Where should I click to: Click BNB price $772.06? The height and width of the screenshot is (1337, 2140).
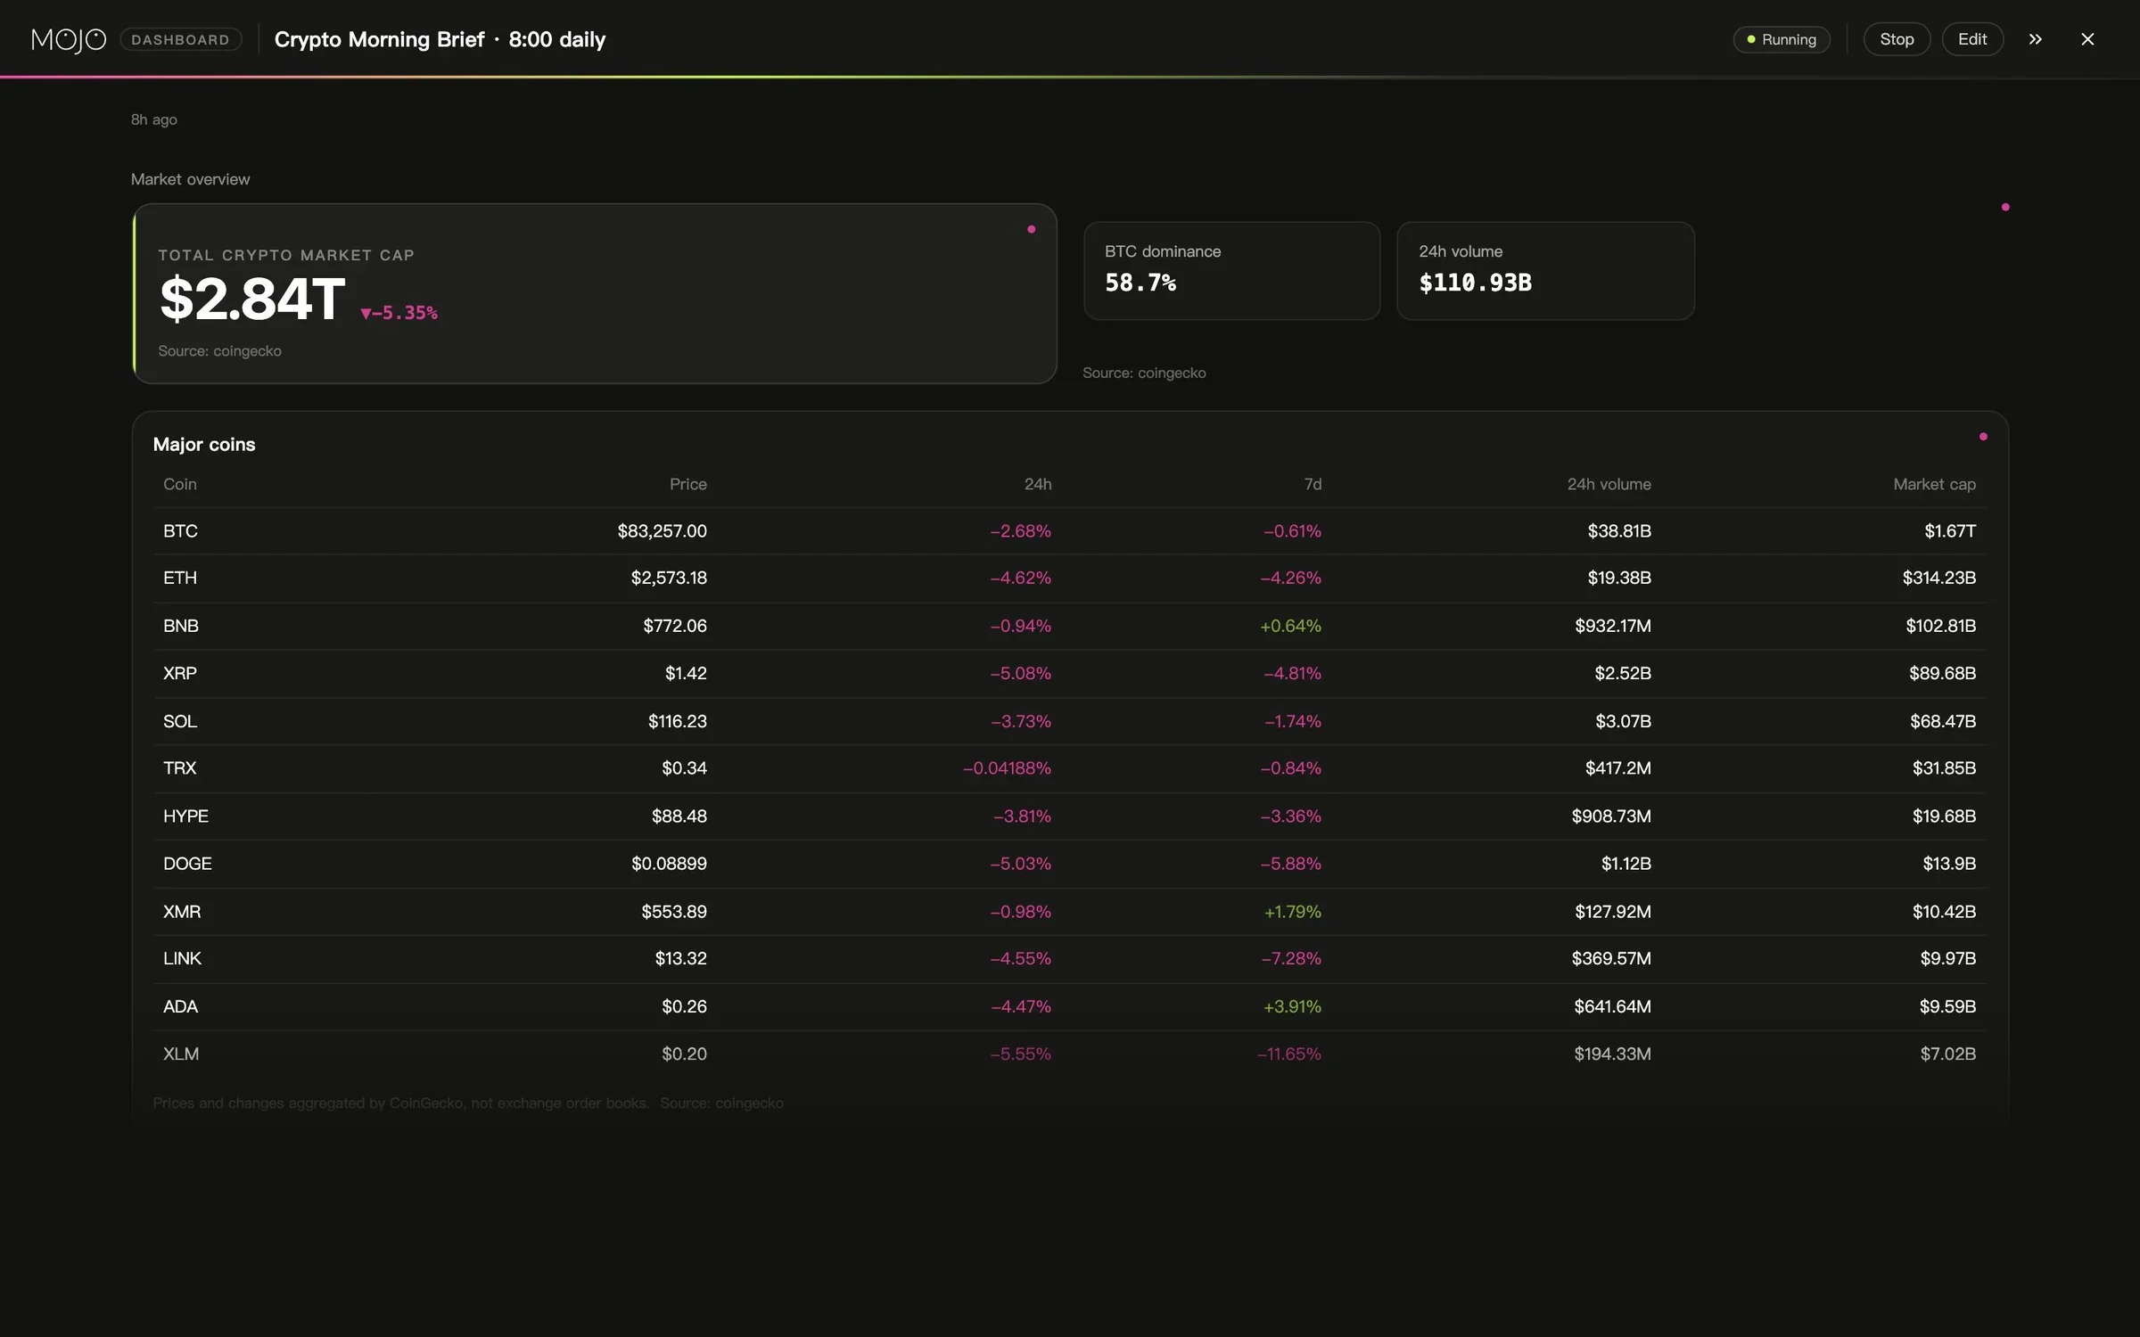click(x=675, y=626)
